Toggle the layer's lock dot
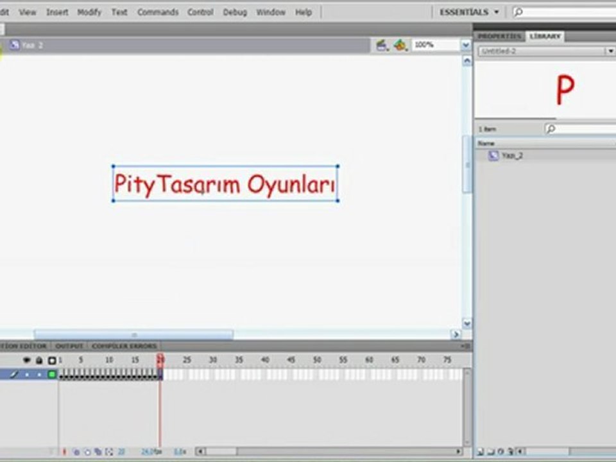 [39, 375]
